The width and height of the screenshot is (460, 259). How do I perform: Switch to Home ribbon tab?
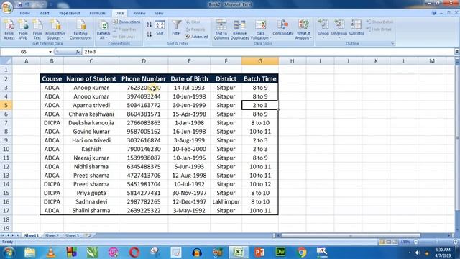pos(24,13)
